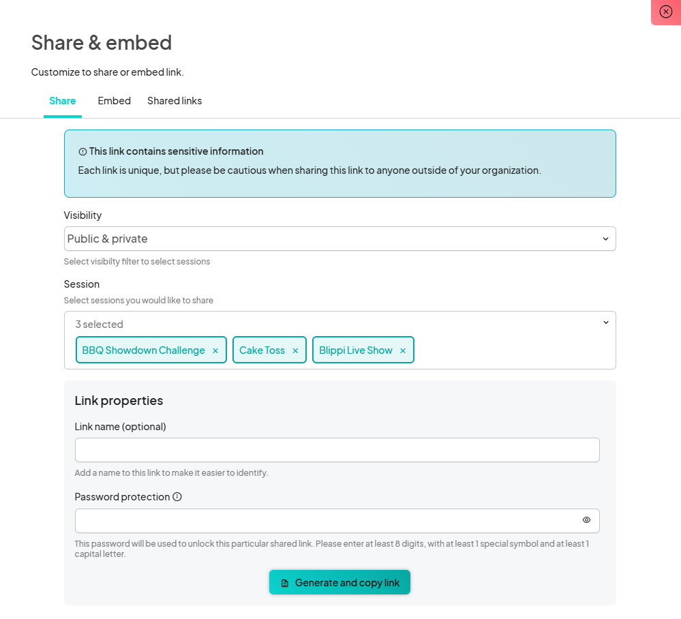681x619 pixels.
Task: Toggle password visibility eye icon
Action: pyautogui.click(x=586, y=520)
